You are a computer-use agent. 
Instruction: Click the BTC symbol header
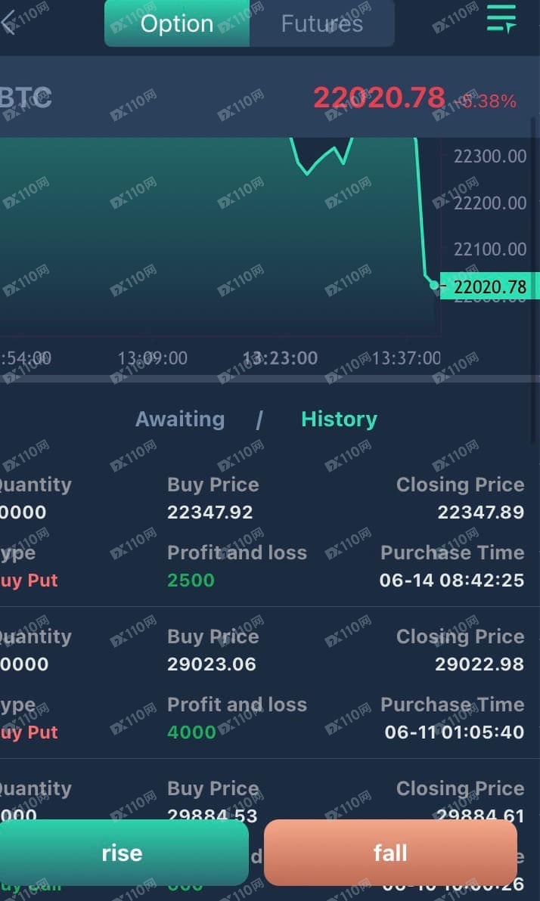coord(26,98)
